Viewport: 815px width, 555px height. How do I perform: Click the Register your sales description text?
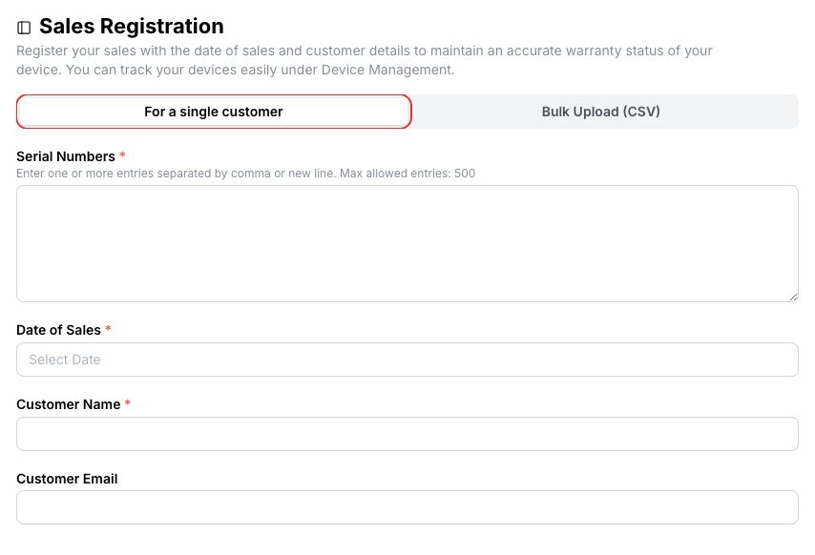pyautogui.click(x=365, y=60)
